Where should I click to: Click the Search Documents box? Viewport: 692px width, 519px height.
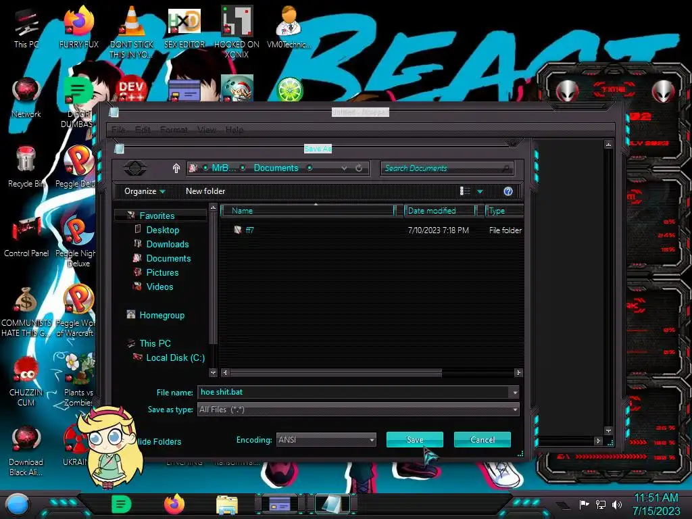click(x=447, y=168)
